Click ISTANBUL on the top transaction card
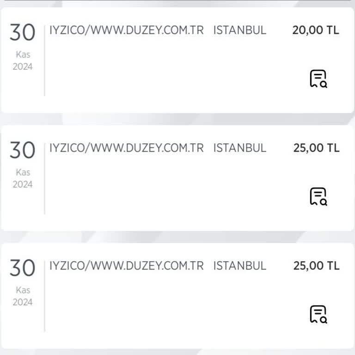 [x=240, y=31]
